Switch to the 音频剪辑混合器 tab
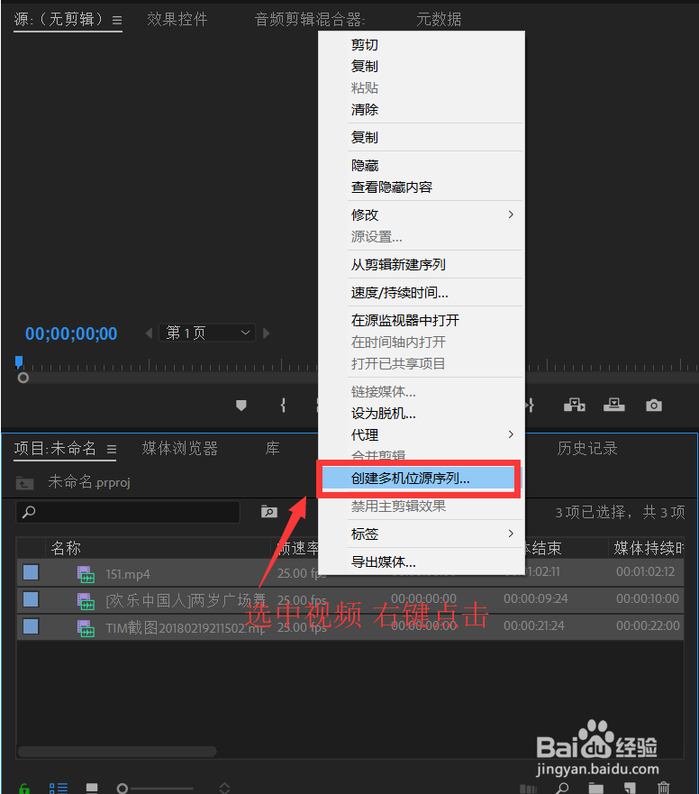The image size is (699, 794). pyautogui.click(x=310, y=20)
